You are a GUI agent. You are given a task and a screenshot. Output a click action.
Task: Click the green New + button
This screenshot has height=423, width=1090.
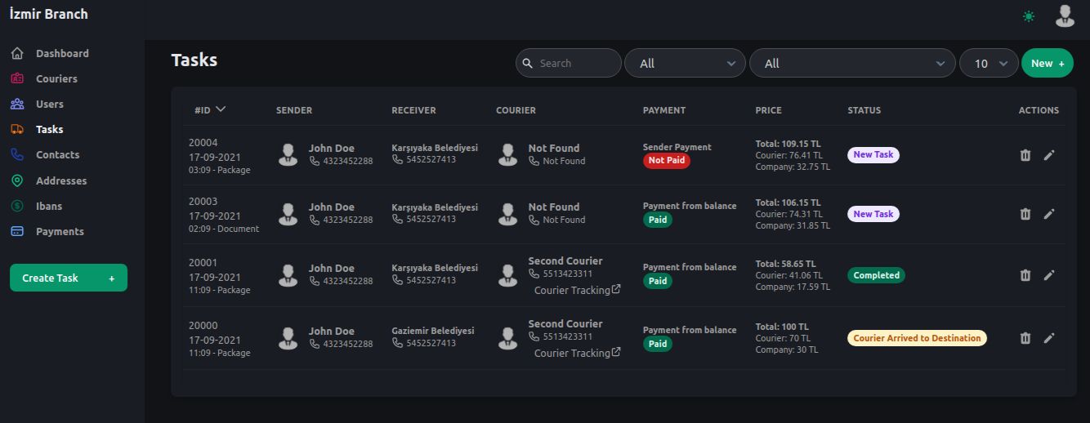click(1047, 64)
